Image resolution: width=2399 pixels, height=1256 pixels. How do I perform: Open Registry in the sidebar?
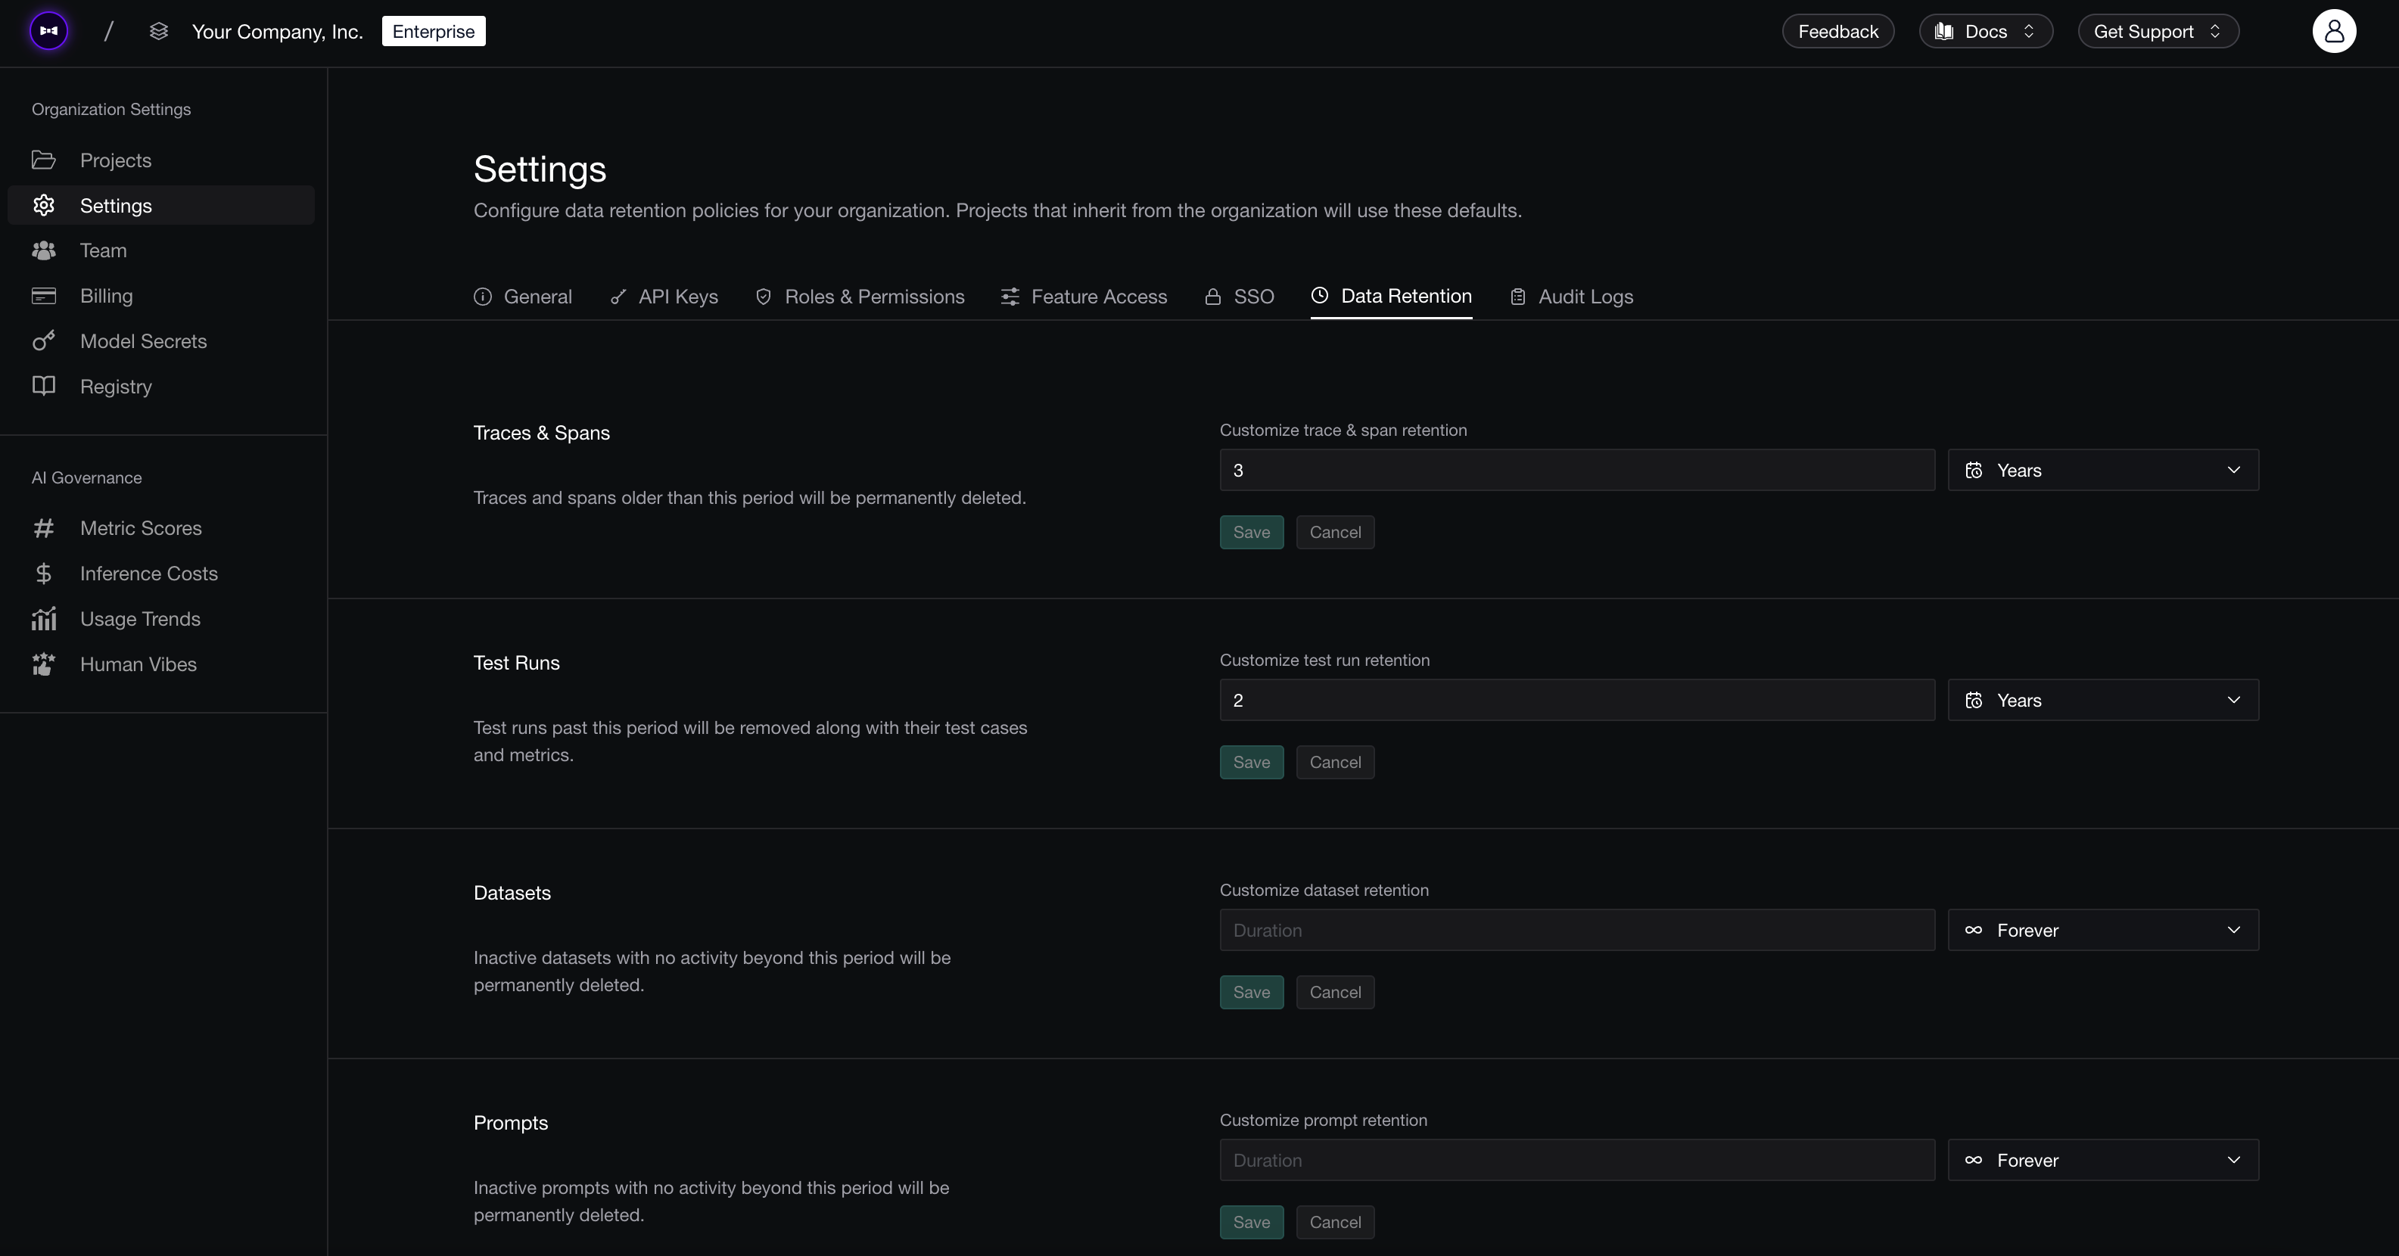(x=161, y=385)
